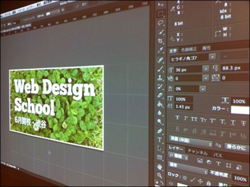Click the カラー text color swatch
Viewport: 250px width, 187px height.
[x=240, y=110]
